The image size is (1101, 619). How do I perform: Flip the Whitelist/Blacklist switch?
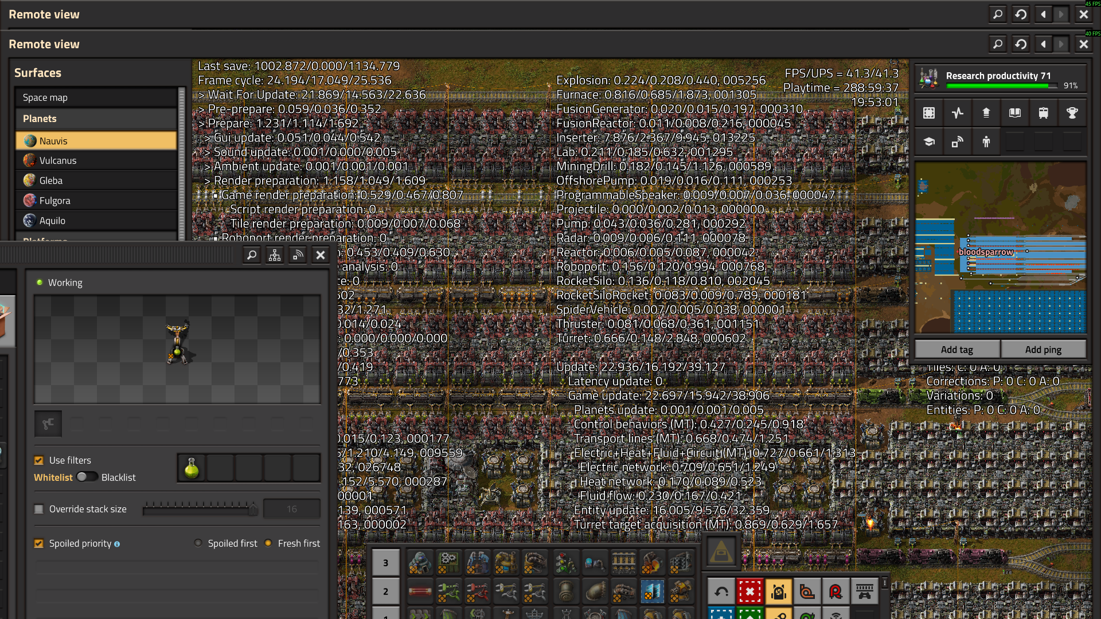point(87,477)
